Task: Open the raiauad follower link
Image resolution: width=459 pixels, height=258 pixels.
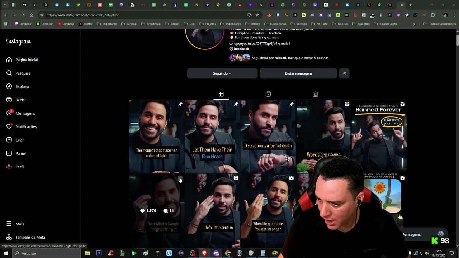Action: 280,58
